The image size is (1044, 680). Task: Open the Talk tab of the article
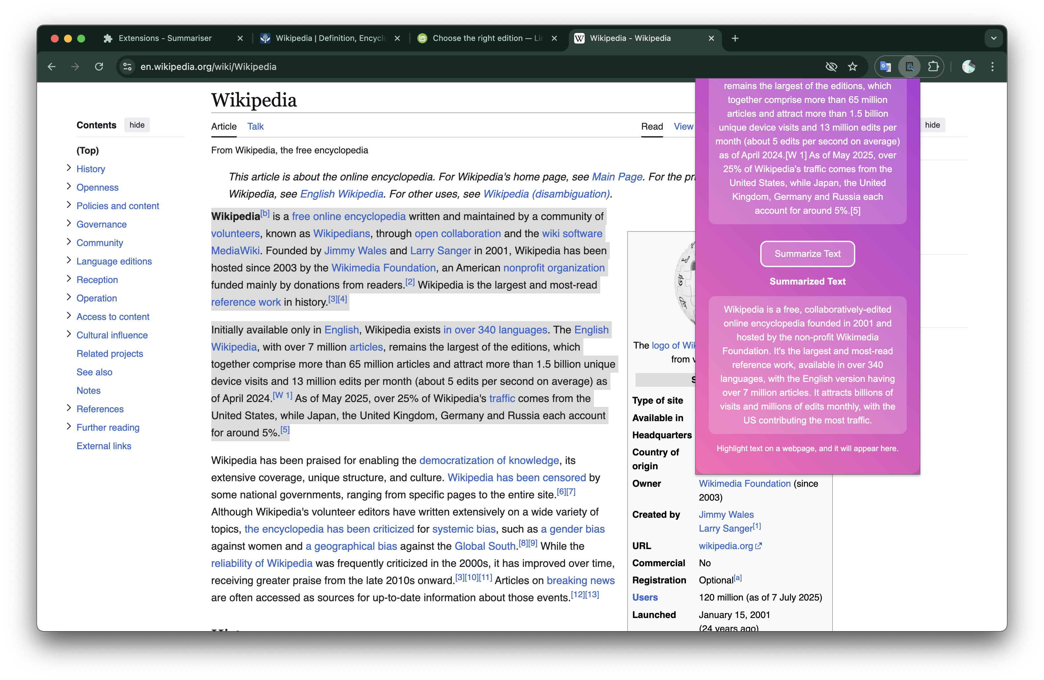(255, 126)
